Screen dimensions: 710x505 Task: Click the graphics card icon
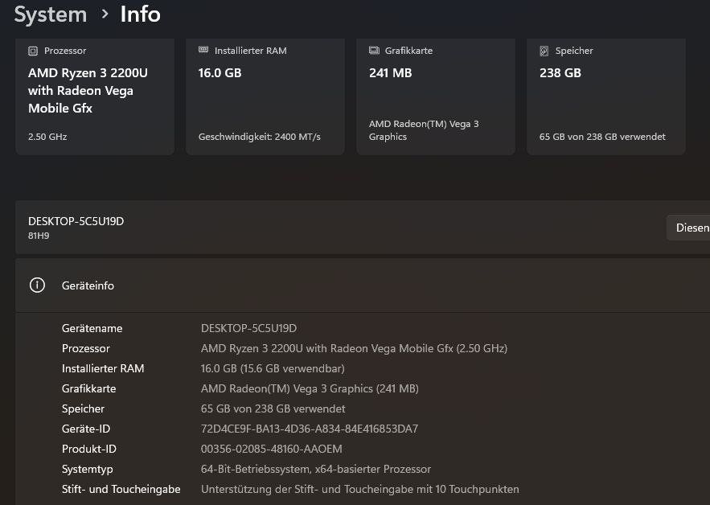[x=374, y=51]
